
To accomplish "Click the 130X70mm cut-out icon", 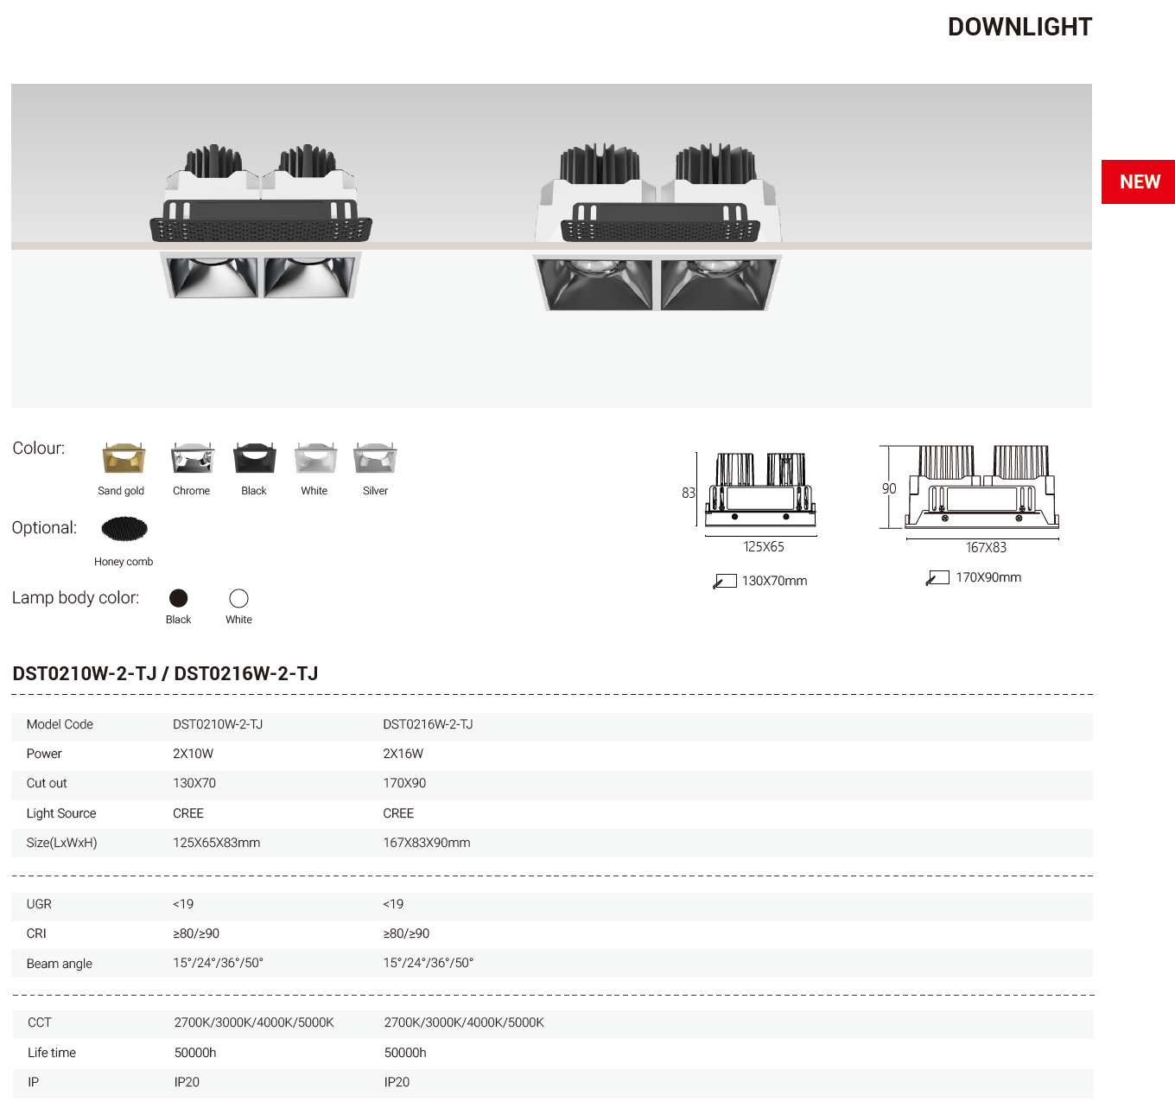I will 725,582.
